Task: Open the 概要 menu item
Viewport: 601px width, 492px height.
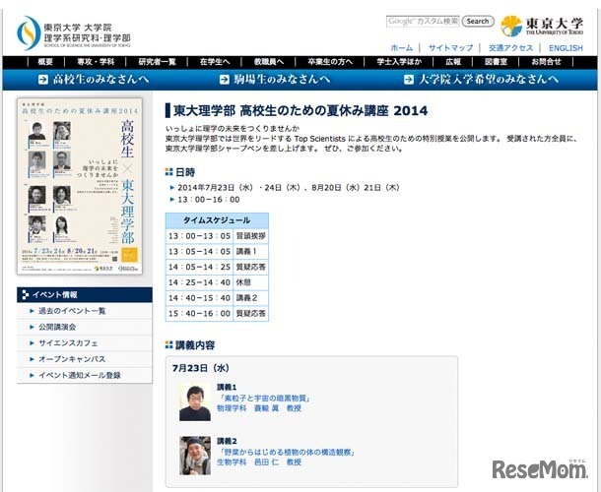Action: pos(45,62)
